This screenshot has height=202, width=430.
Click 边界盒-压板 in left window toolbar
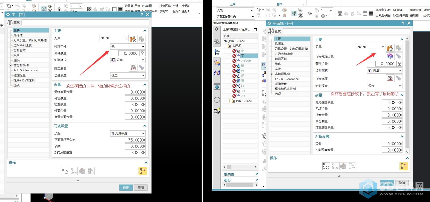[x=132, y=6]
